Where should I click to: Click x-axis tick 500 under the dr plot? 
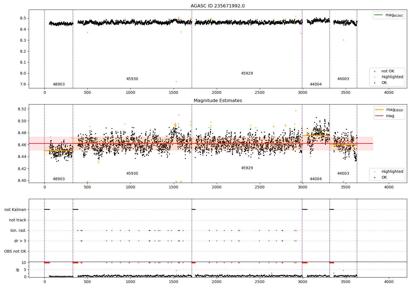click(87, 282)
